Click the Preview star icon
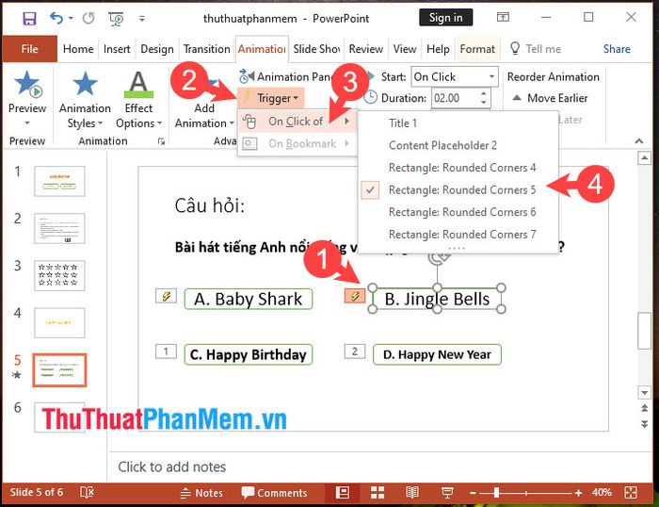This screenshot has height=507, width=659. (26, 86)
